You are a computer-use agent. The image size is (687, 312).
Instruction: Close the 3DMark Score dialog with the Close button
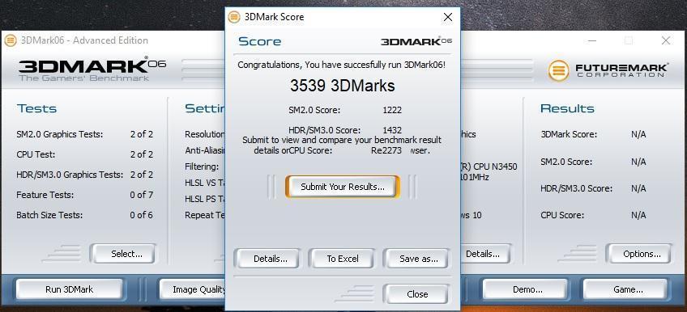(416, 294)
